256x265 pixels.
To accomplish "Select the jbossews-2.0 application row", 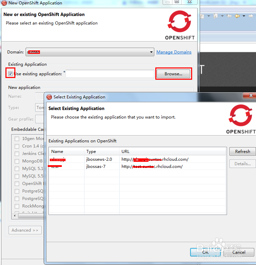I will click(138, 159).
